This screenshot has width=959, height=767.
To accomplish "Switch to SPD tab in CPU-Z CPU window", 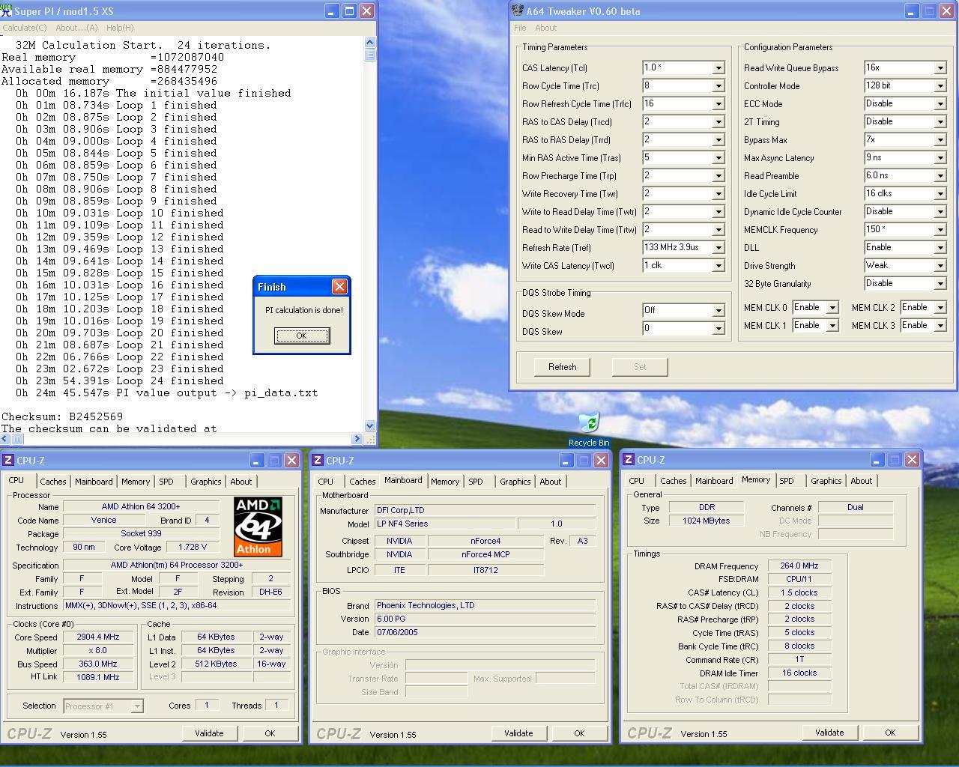I will pos(166,482).
